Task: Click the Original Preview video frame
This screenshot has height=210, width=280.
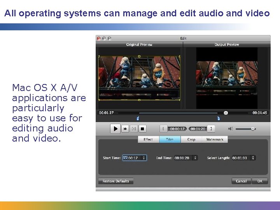Action: pos(139,78)
